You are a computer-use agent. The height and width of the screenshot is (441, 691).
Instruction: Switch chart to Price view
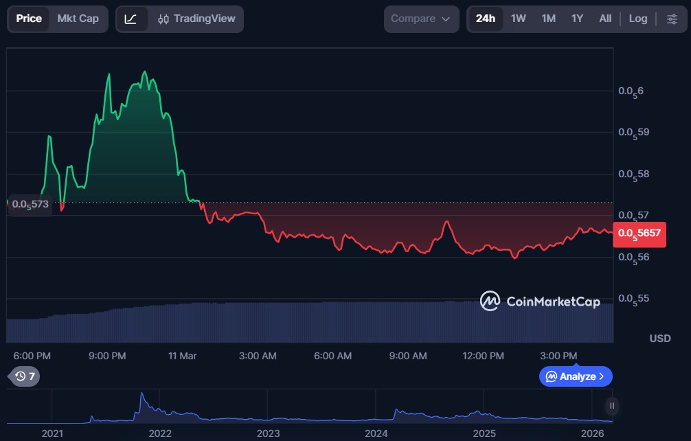(29, 19)
